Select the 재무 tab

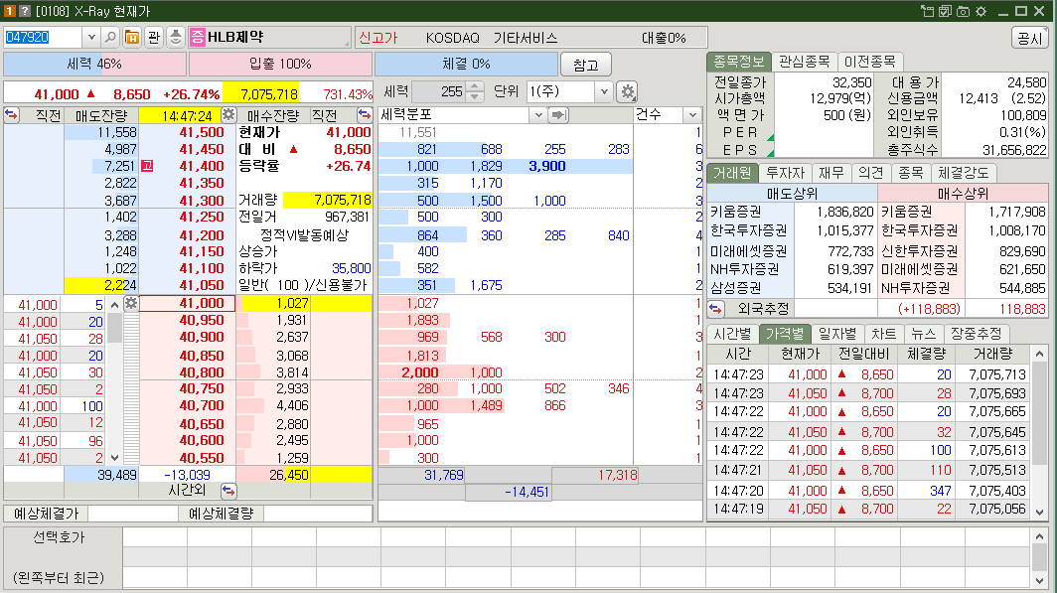[831, 173]
